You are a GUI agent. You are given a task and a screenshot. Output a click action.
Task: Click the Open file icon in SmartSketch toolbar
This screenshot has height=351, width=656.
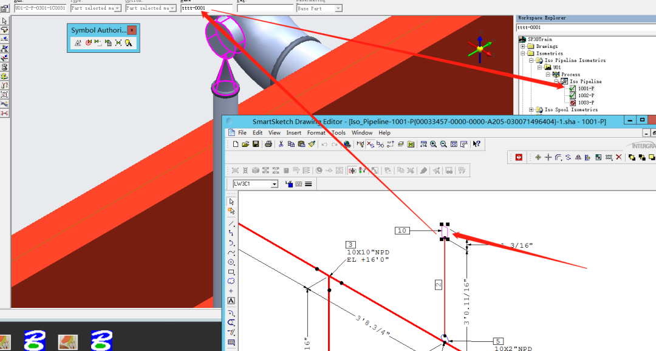click(245, 145)
